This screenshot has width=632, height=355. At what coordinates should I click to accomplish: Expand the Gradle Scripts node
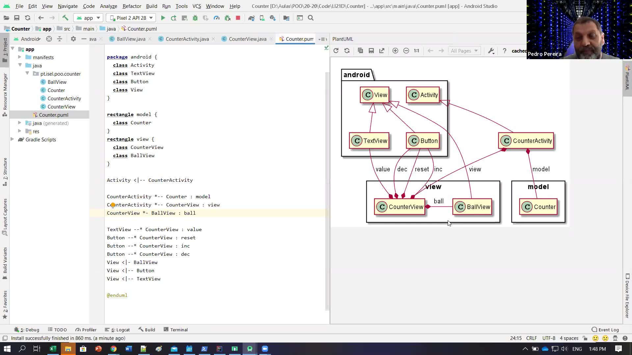(x=13, y=139)
